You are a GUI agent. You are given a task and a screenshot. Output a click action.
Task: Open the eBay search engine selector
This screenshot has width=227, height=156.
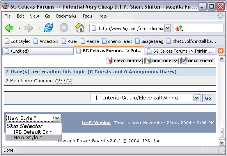tap(179, 28)
